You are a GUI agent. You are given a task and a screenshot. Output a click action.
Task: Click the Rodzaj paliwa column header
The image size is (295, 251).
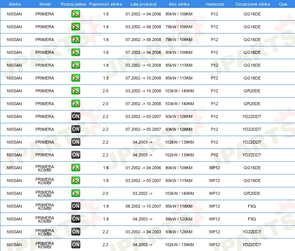pyautogui.click(x=73, y=4)
